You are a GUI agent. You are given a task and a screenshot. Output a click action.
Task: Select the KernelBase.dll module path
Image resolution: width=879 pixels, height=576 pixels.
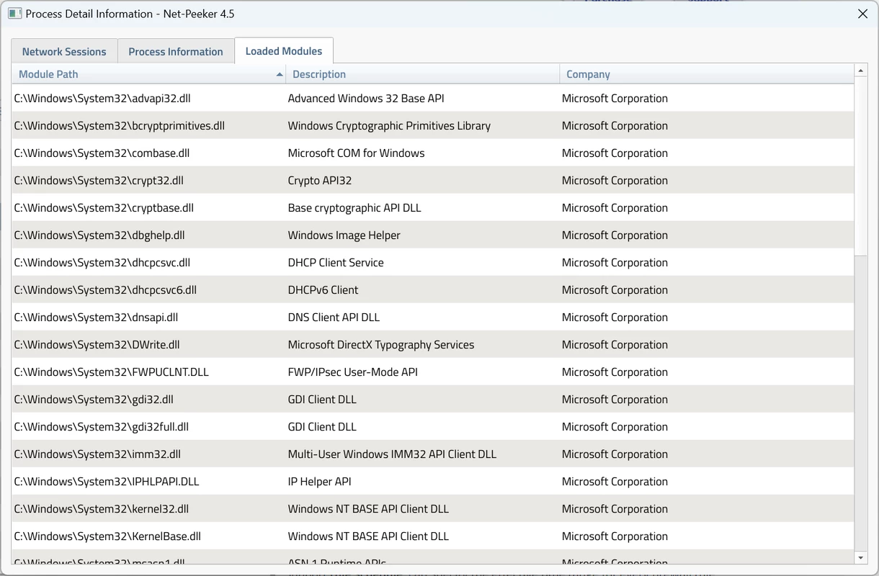pyautogui.click(x=107, y=536)
